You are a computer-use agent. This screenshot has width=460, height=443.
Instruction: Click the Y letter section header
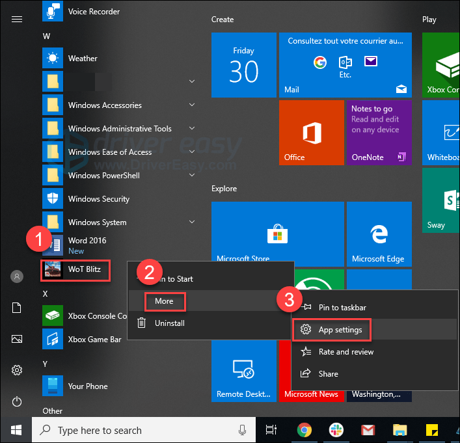(x=45, y=364)
